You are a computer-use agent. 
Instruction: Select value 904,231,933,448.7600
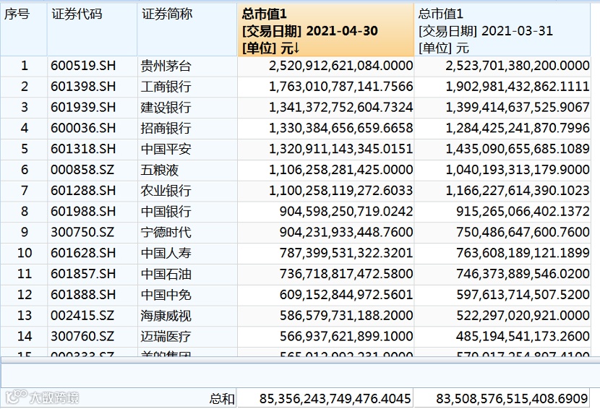[346, 232]
